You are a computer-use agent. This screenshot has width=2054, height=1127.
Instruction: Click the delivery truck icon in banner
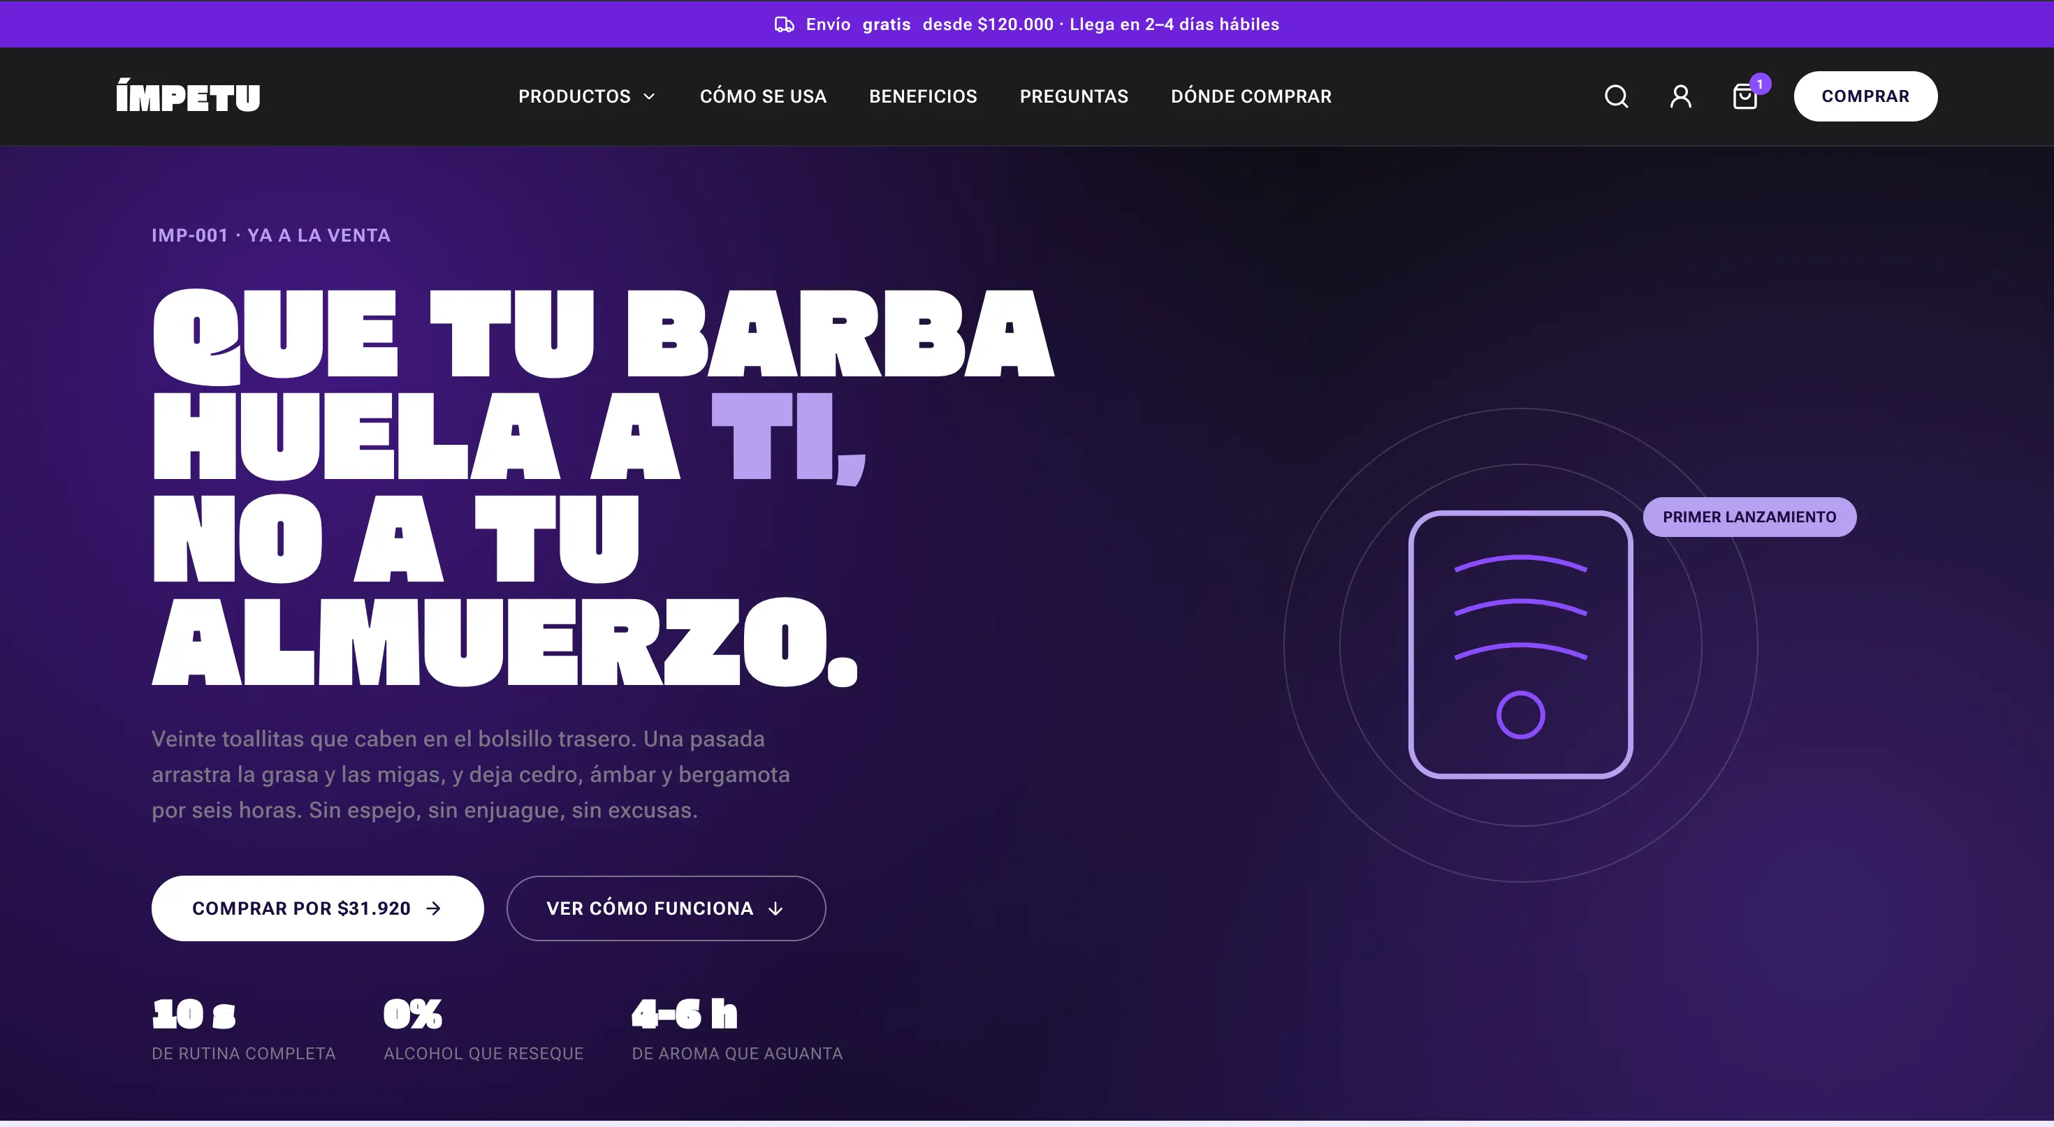tap(785, 24)
